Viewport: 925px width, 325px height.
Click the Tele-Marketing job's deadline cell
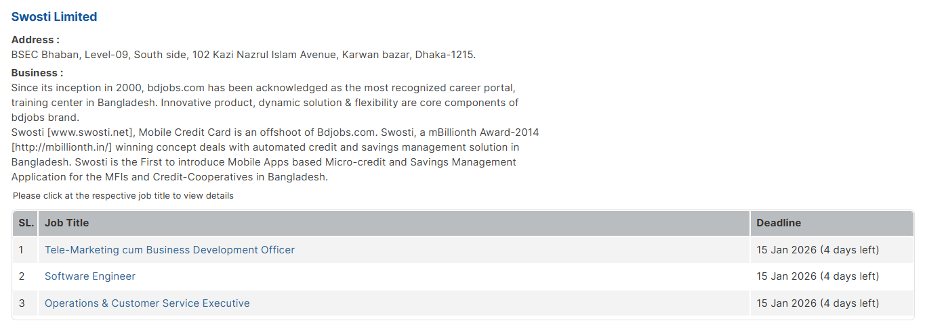click(817, 250)
